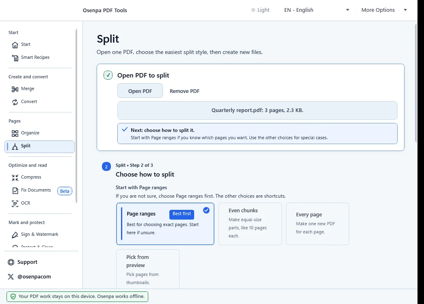Click the Best first badge
Viewport: 424px width, 304px height.
tap(182, 214)
